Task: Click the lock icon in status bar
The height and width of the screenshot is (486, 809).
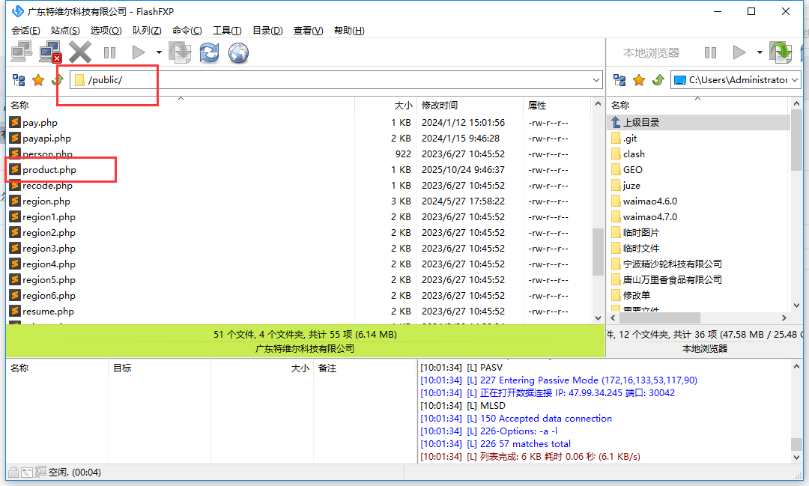Action: click(13, 472)
